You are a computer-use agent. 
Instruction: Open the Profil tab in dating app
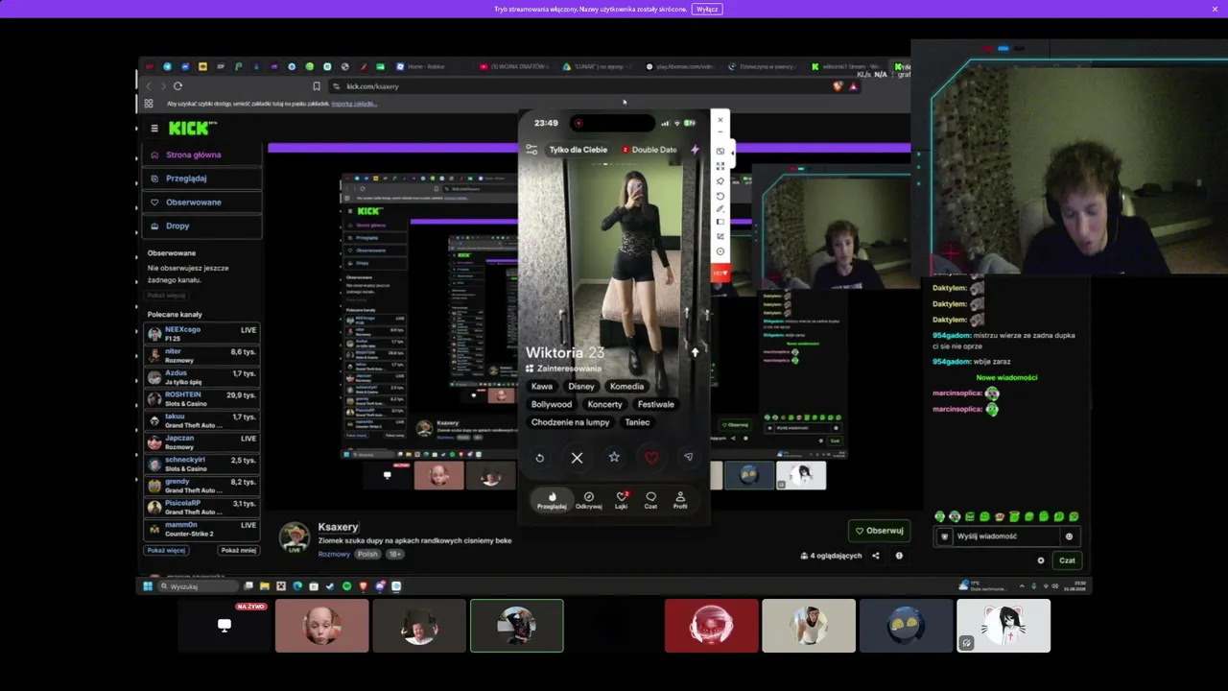coord(680,500)
